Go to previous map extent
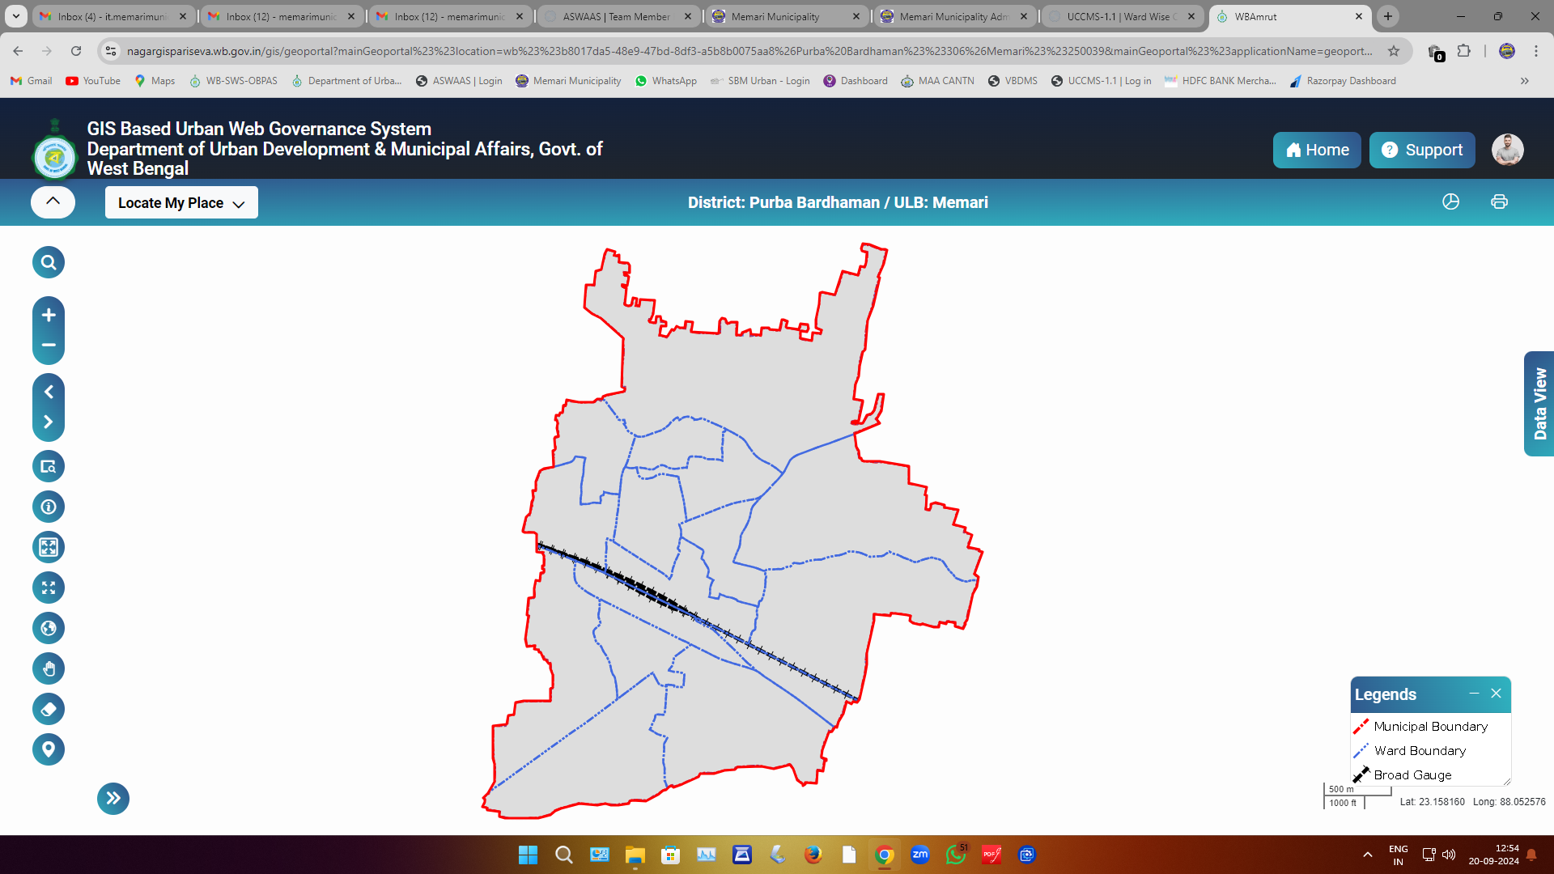 coord(49,392)
